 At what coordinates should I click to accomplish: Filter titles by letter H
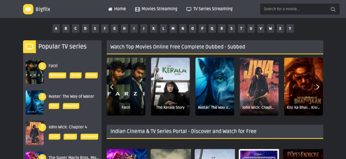click(x=124, y=29)
